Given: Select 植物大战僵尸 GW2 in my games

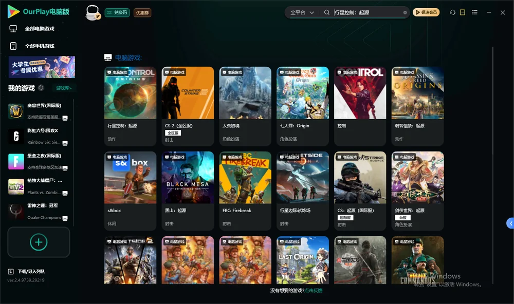Looking at the screenshot, I should [x=39, y=186].
